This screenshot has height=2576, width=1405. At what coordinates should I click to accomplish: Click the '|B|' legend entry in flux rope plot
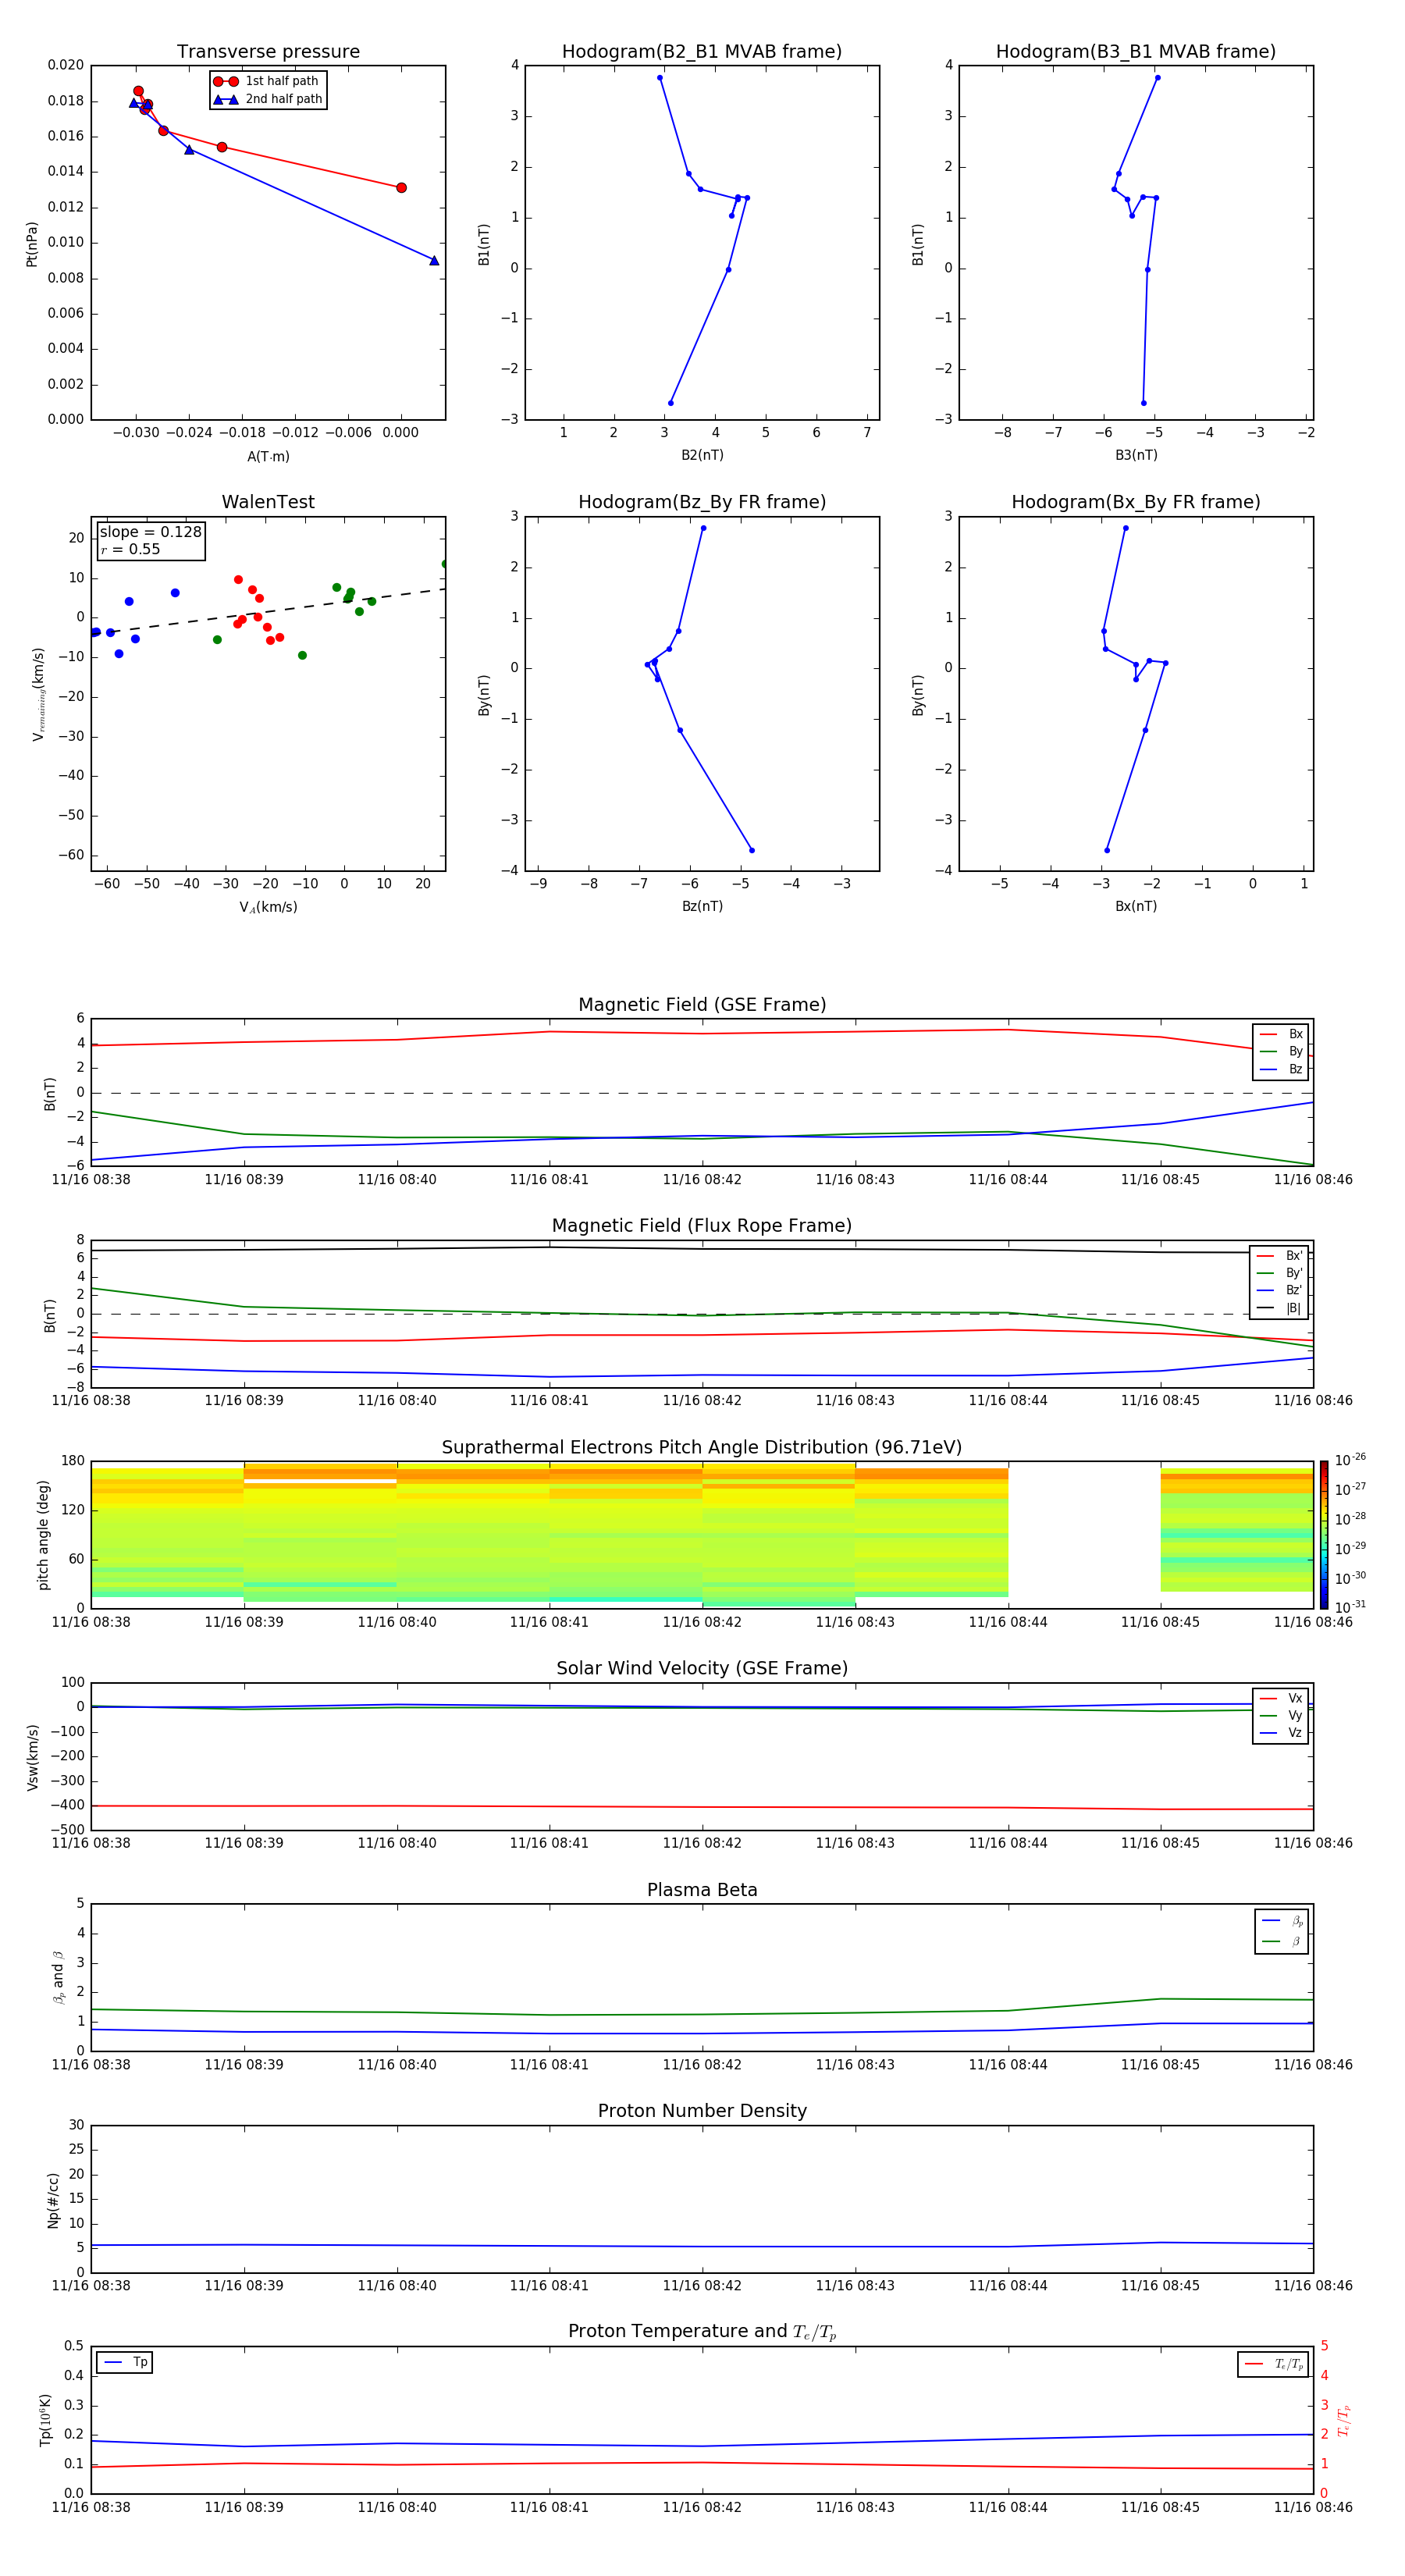click(1279, 1308)
